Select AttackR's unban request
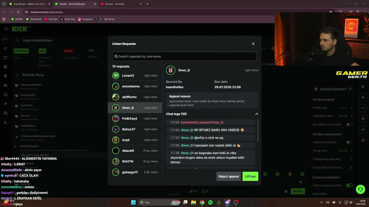This screenshot has height=207, width=369. pos(135,151)
